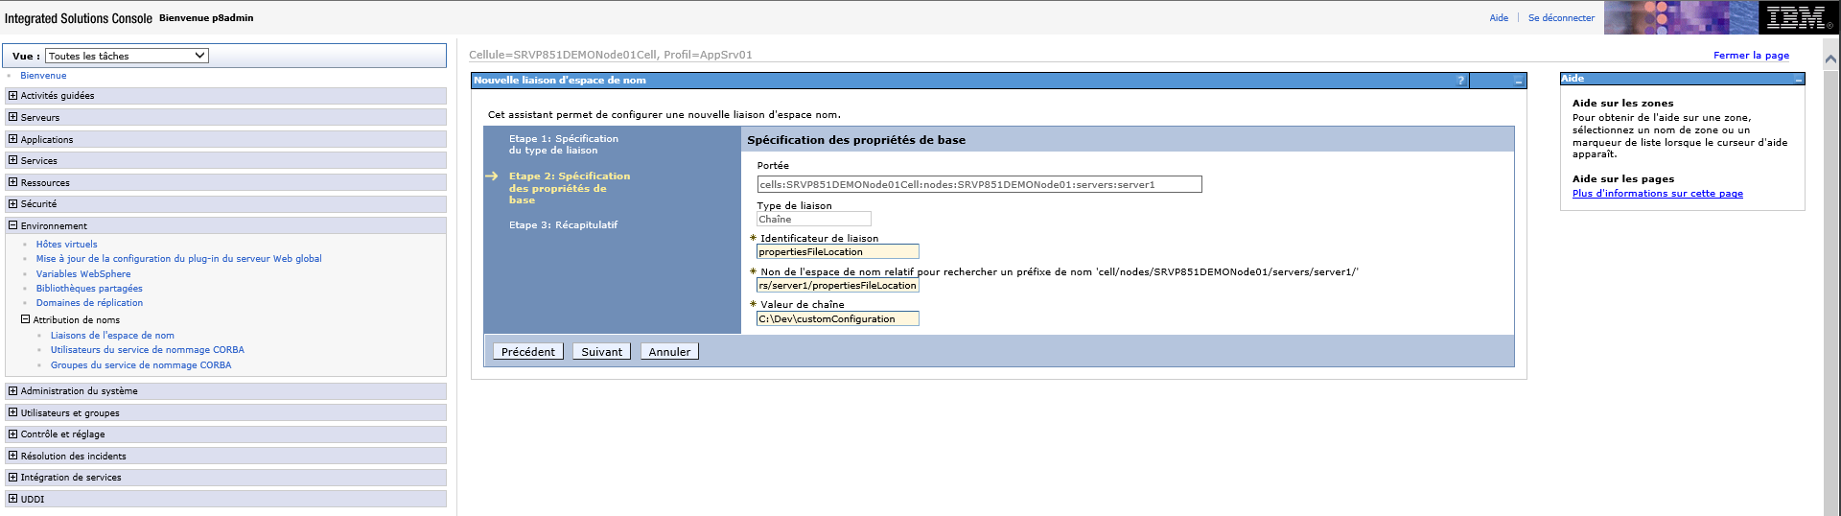Open the Vue dropdown showing Toutes les tâches
Screen dimensions: 1841x516
(127, 56)
